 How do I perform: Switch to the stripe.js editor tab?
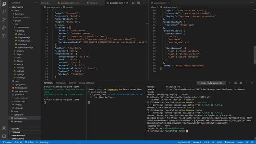click(x=93, y=3)
